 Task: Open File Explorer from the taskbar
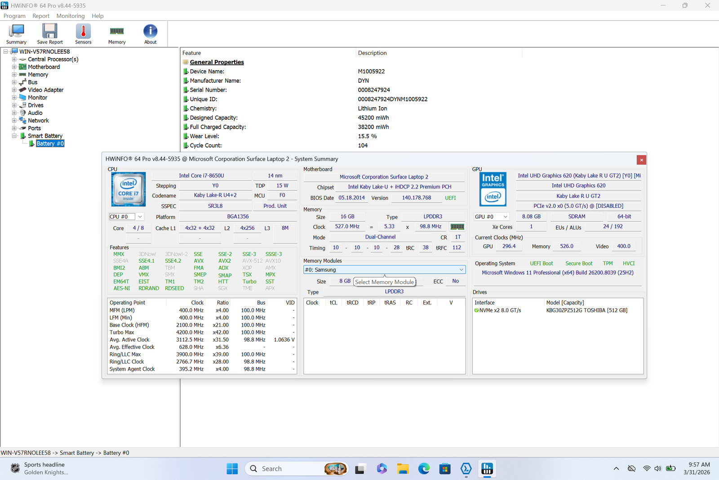403,469
